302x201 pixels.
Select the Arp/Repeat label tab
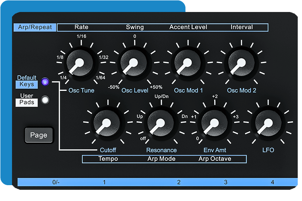click(x=35, y=27)
